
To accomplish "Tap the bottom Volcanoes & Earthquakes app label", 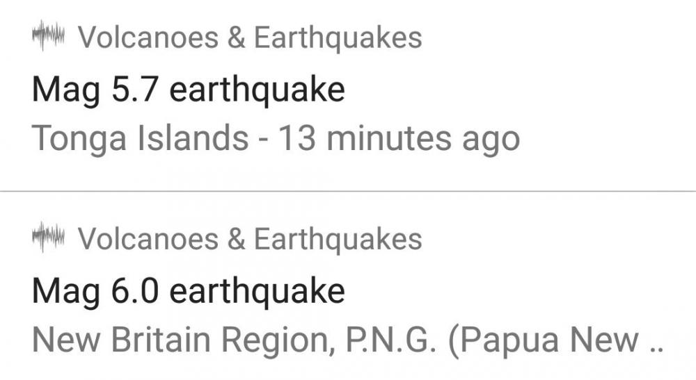I will point(250,240).
